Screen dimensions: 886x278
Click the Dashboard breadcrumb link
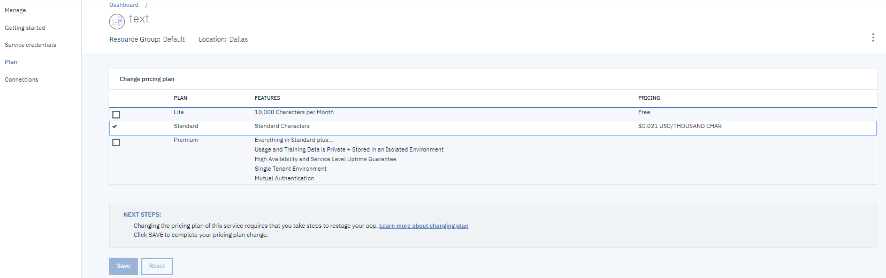pyautogui.click(x=124, y=5)
